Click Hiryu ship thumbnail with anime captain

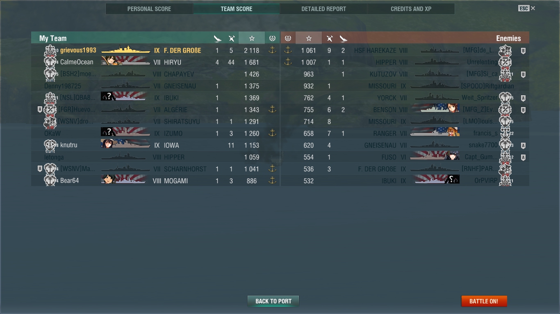[x=125, y=61]
